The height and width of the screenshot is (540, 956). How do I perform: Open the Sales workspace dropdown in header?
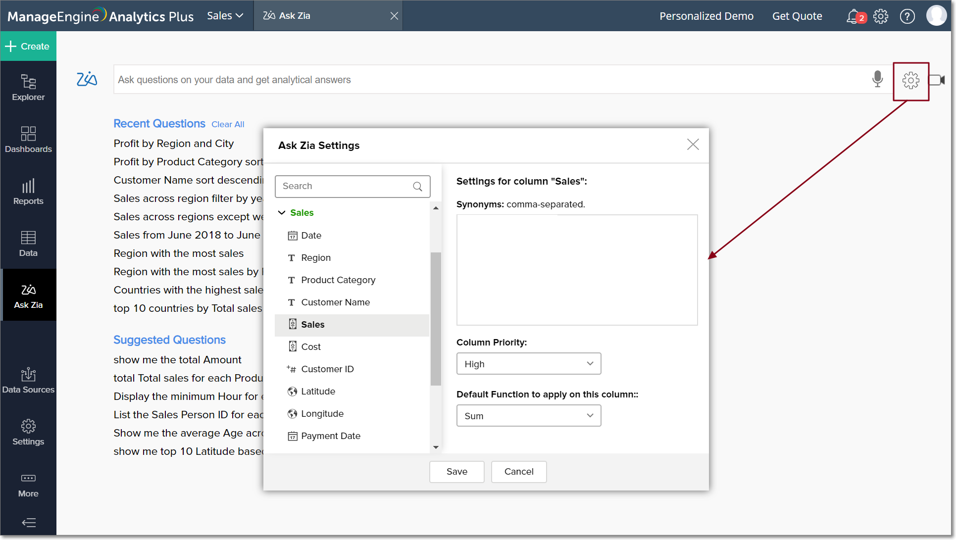click(225, 16)
